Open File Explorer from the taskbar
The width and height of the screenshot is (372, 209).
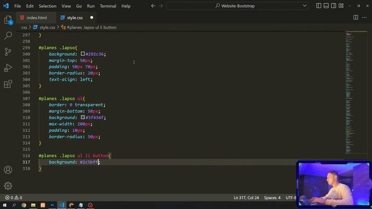[x=33, y=205]
